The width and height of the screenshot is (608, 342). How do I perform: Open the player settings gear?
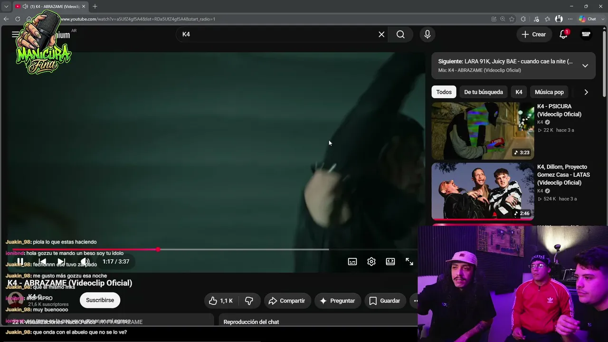[x=371, y=262]
